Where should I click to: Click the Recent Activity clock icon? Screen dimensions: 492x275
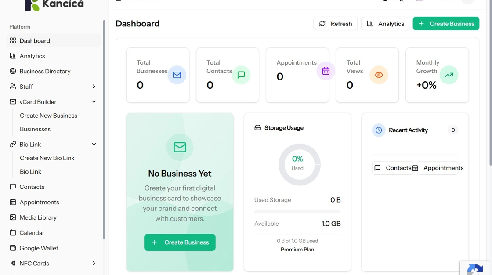pos(379,130)
